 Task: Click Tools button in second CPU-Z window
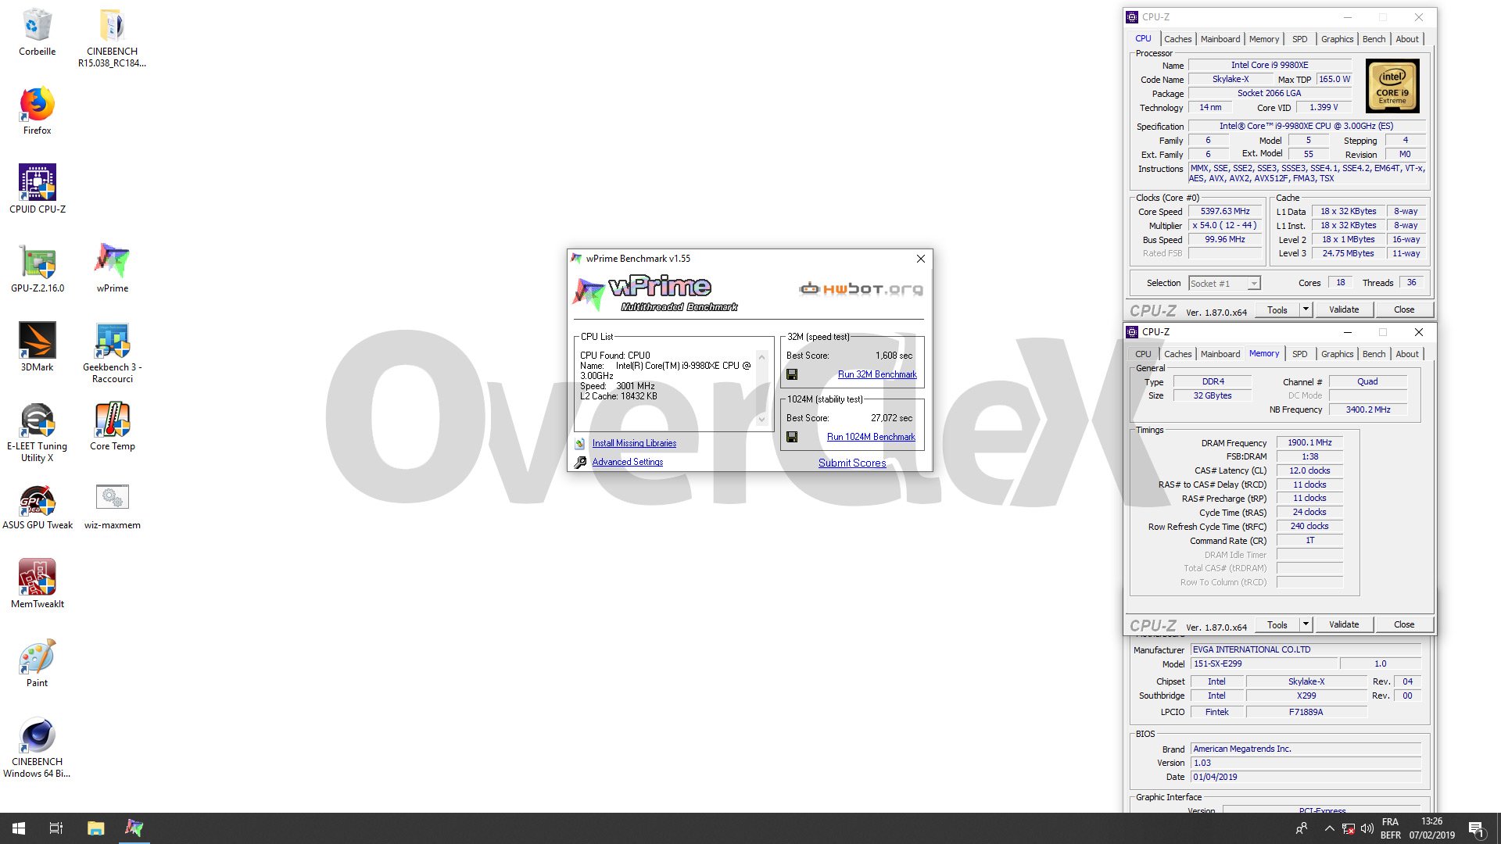pos(1277,625)
